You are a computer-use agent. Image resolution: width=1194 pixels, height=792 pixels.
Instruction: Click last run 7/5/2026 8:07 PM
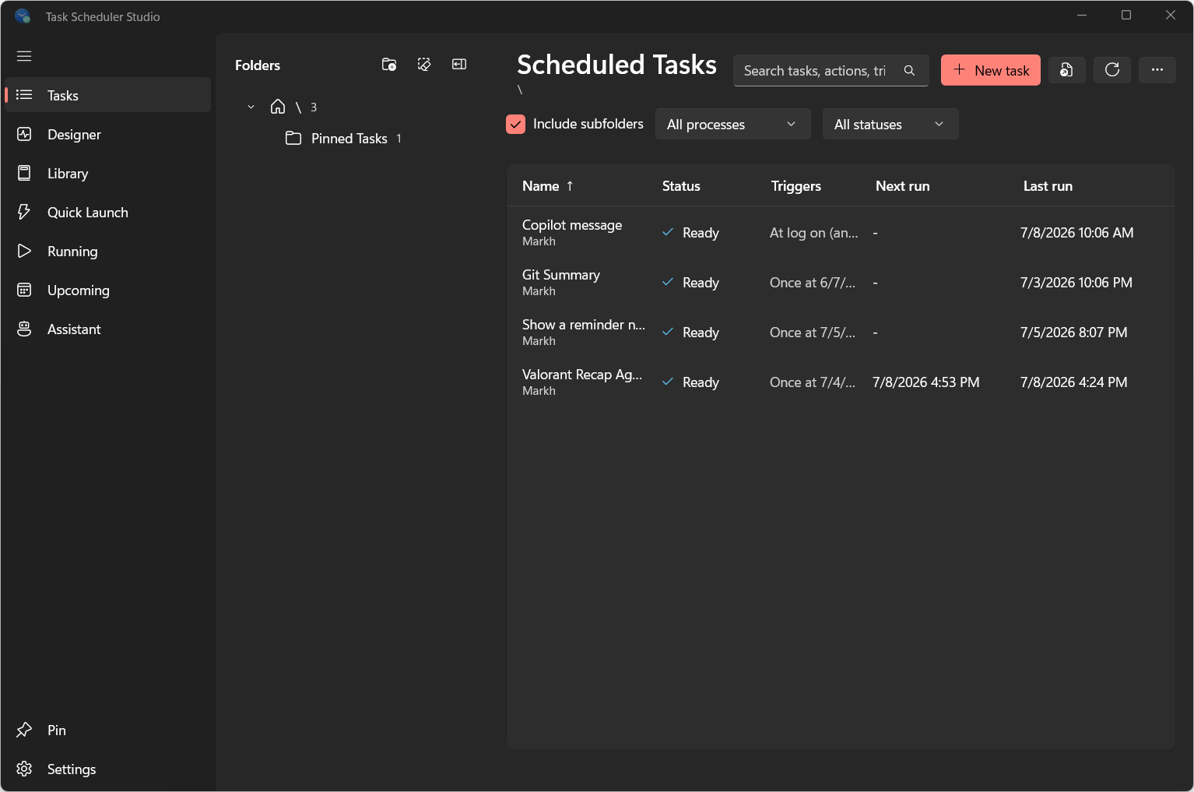[1074, 332]
